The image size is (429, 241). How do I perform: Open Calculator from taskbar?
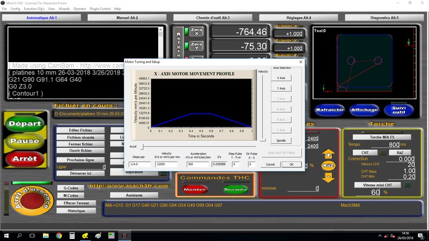click(x=72, y=236)
